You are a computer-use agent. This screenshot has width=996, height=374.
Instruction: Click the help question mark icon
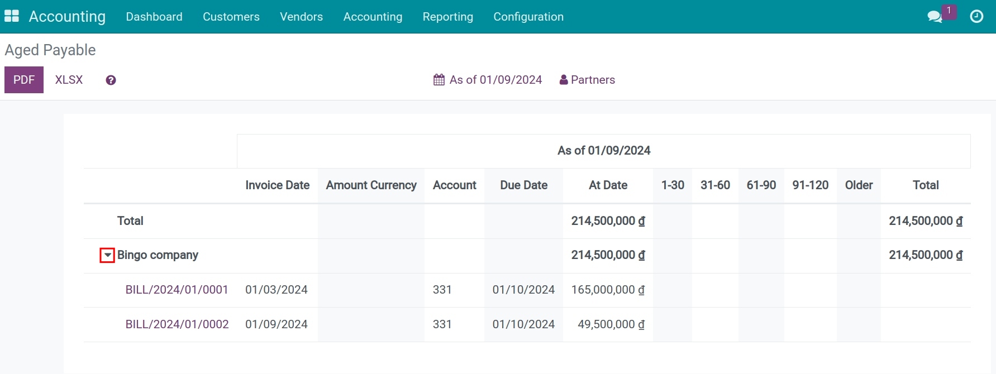pyautogui.click(x=111, y=80)
